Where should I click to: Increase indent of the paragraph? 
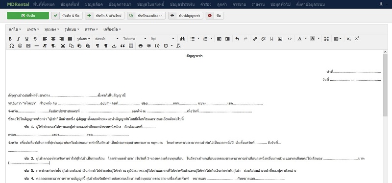pos(227,39)
